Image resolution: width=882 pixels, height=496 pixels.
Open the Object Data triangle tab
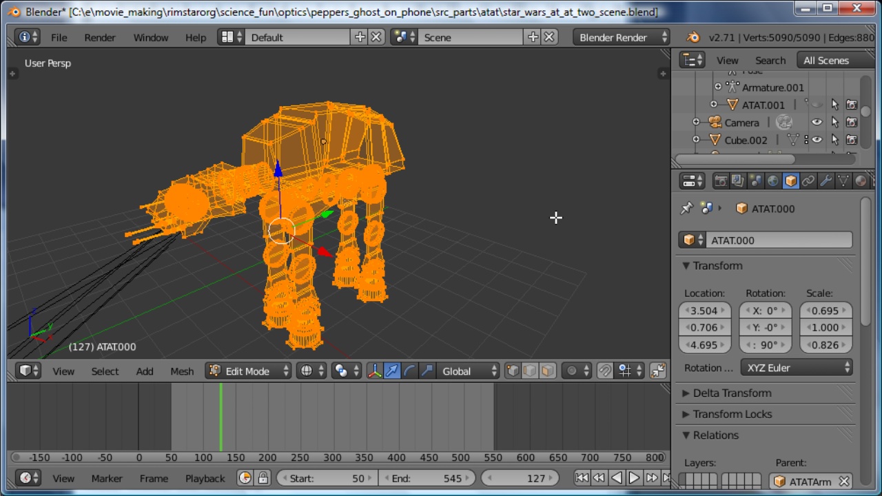(x=843, y=180)
